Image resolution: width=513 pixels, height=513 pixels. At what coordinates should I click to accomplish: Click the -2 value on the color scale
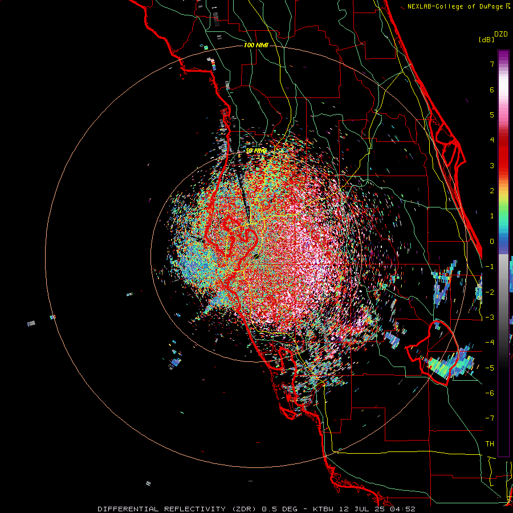(x=490, y=292)
